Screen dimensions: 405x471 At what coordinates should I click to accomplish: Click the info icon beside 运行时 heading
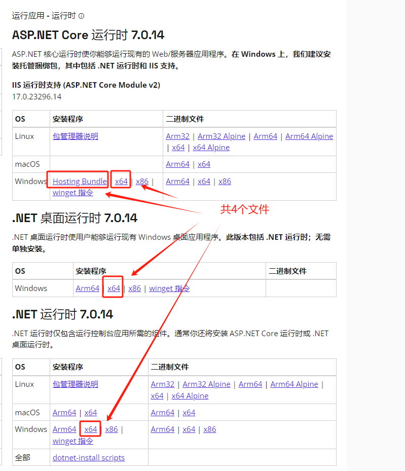(x=82, y=16)
